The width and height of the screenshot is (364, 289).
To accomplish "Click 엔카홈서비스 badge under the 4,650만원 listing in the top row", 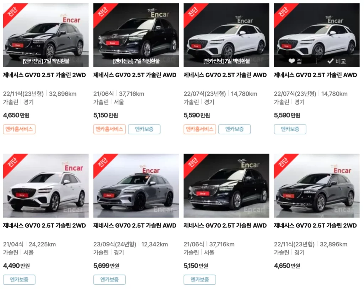I will click(x=19, y=129).
